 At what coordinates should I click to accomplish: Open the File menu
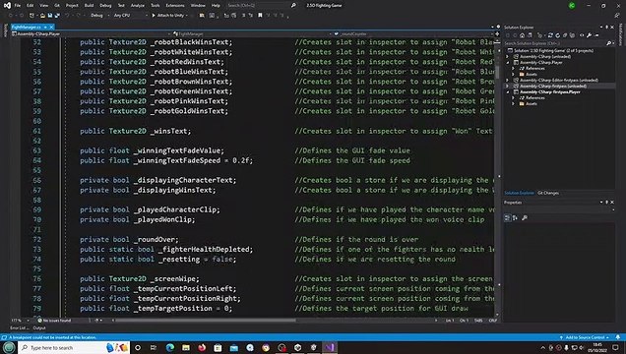[x=17, y=6]
